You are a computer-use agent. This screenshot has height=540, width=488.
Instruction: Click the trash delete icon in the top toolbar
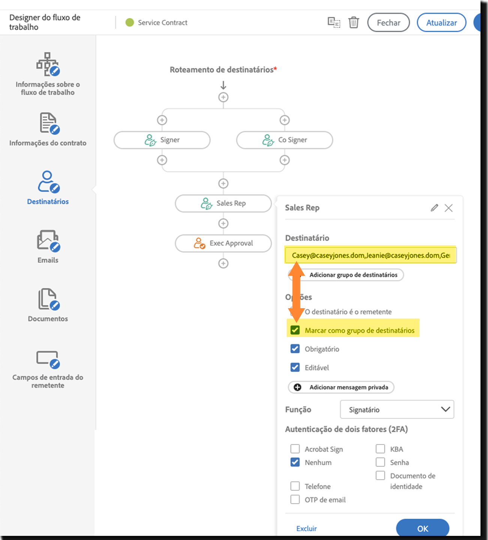point(353,22)
